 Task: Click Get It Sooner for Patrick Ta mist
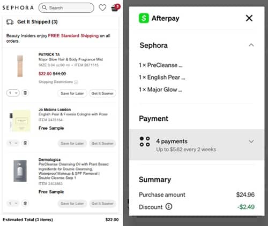[x=102, y=93]
